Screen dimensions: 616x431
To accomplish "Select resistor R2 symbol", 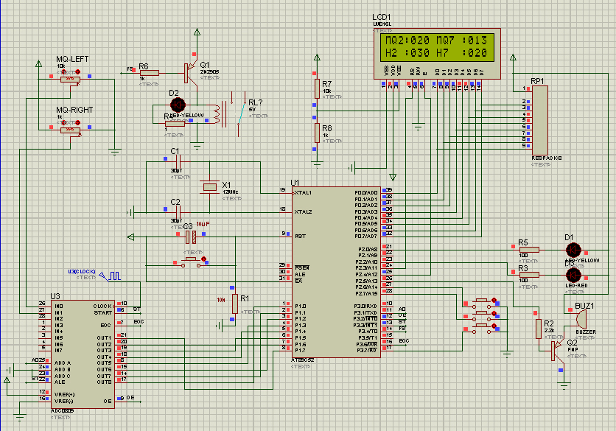I will 539,329.
